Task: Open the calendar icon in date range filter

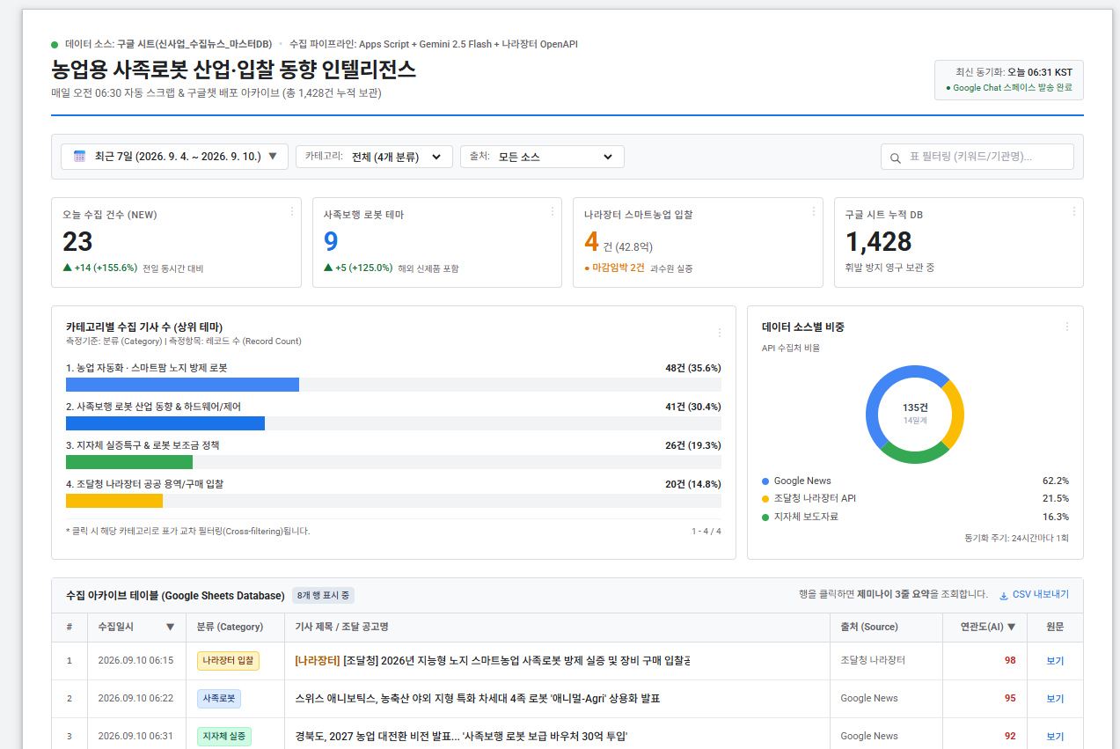Action: [79, 157]
